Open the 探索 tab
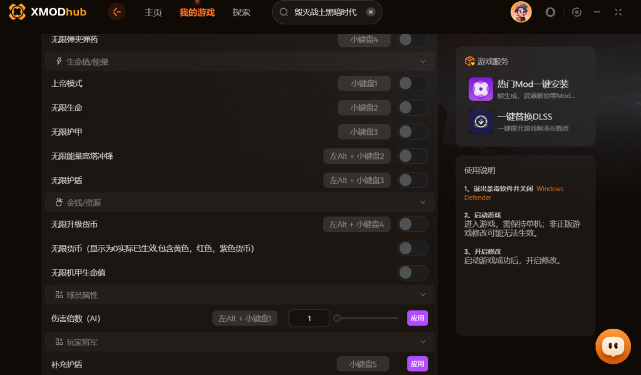The height and width of the screenshot is (375, 641). pyautogui.click(x=241, y=12)
